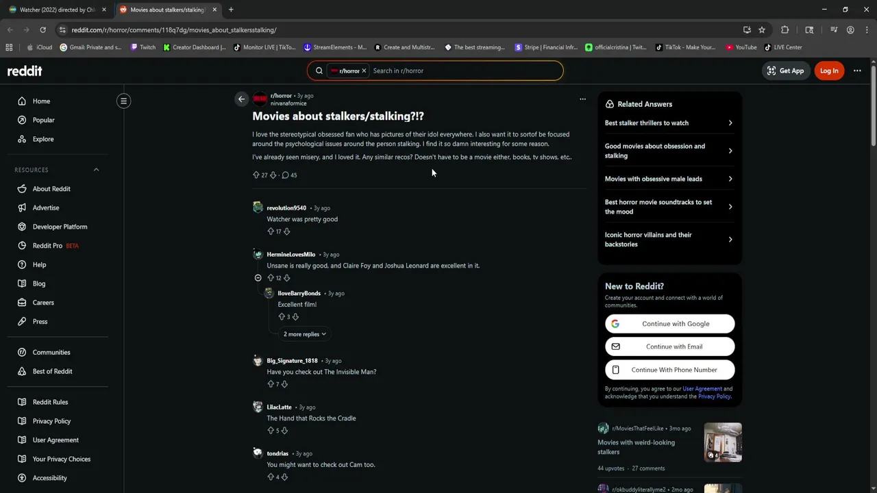Upvote LilacLatte's Hand that Rocks the Cradle comment
The height and width of the screenshot is (493, 877).
(271, 431)
